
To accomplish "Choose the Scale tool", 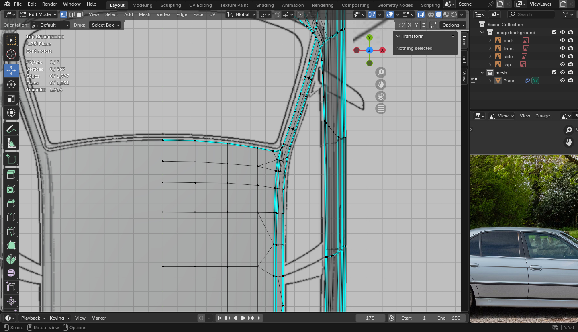I will coord(11,99).
